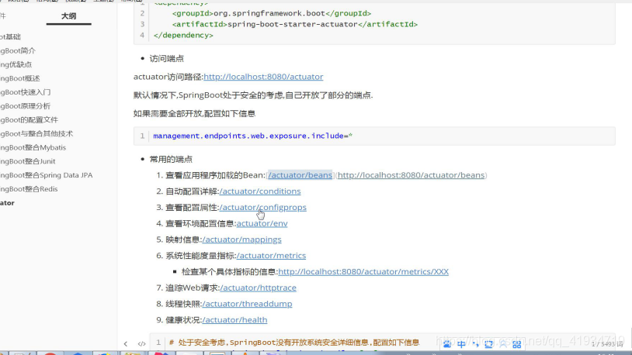Image resolution: width=632 pixels, height=355 pixels.
Task: Go to SpringBoot整合Spring Data JPA outline entry
Action: (x=47, y=175)
